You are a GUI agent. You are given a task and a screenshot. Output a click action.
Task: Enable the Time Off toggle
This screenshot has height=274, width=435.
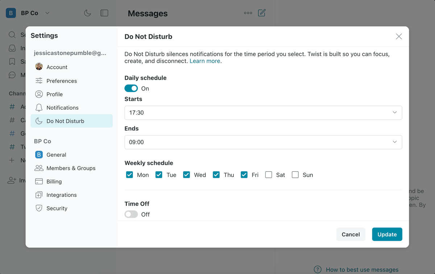point(131,214)
